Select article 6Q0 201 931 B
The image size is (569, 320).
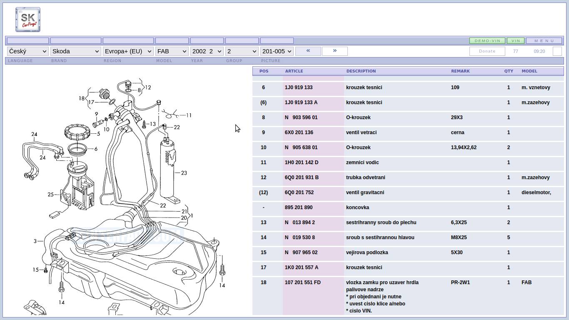coord(302,177)
